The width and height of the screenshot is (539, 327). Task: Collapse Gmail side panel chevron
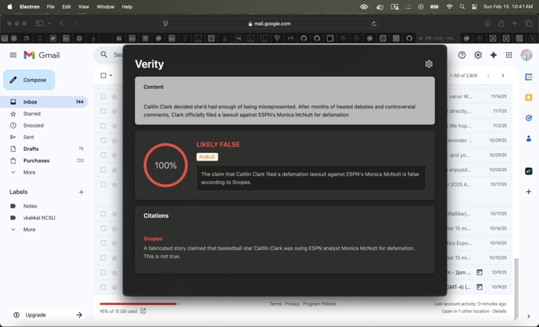pyautogui.click(x=529, y=316)
